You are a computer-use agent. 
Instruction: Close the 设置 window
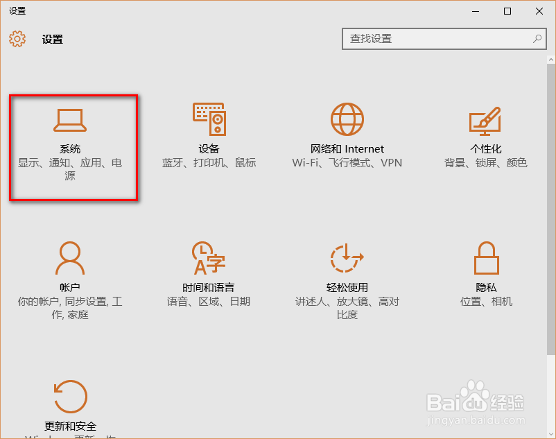coord(539,11)
